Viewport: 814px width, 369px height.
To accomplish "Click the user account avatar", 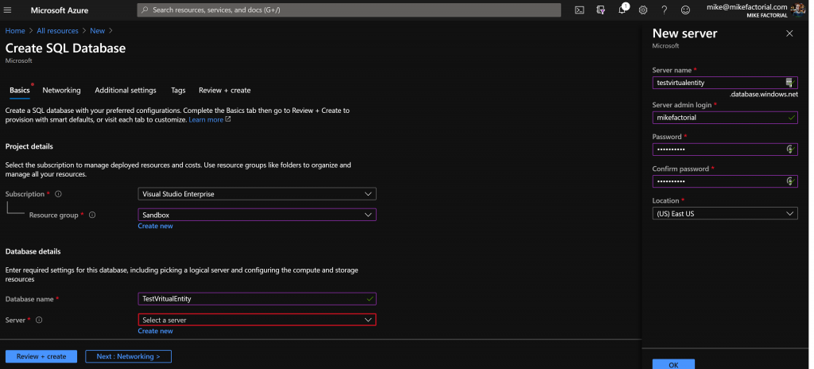I will point(797,8).
